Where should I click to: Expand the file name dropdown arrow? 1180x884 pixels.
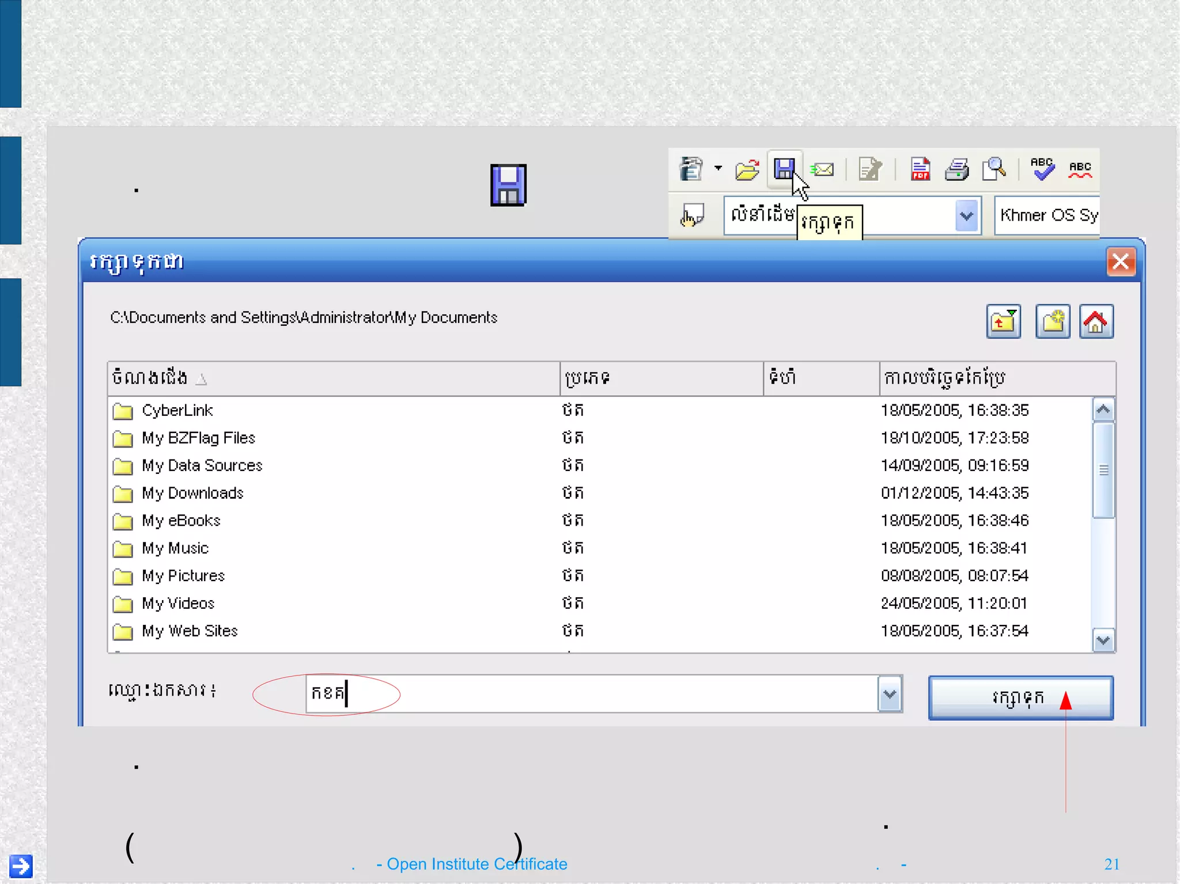(x=890, y=694)
